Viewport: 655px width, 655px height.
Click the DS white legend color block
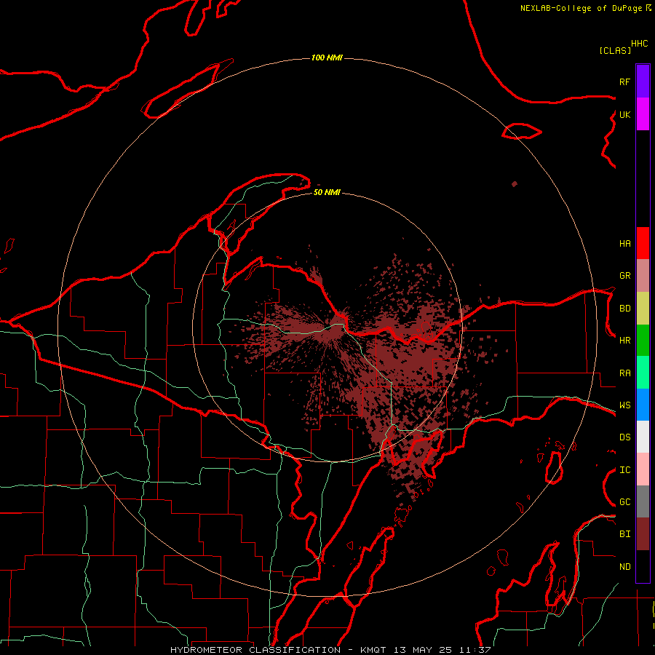click(643, 437)
